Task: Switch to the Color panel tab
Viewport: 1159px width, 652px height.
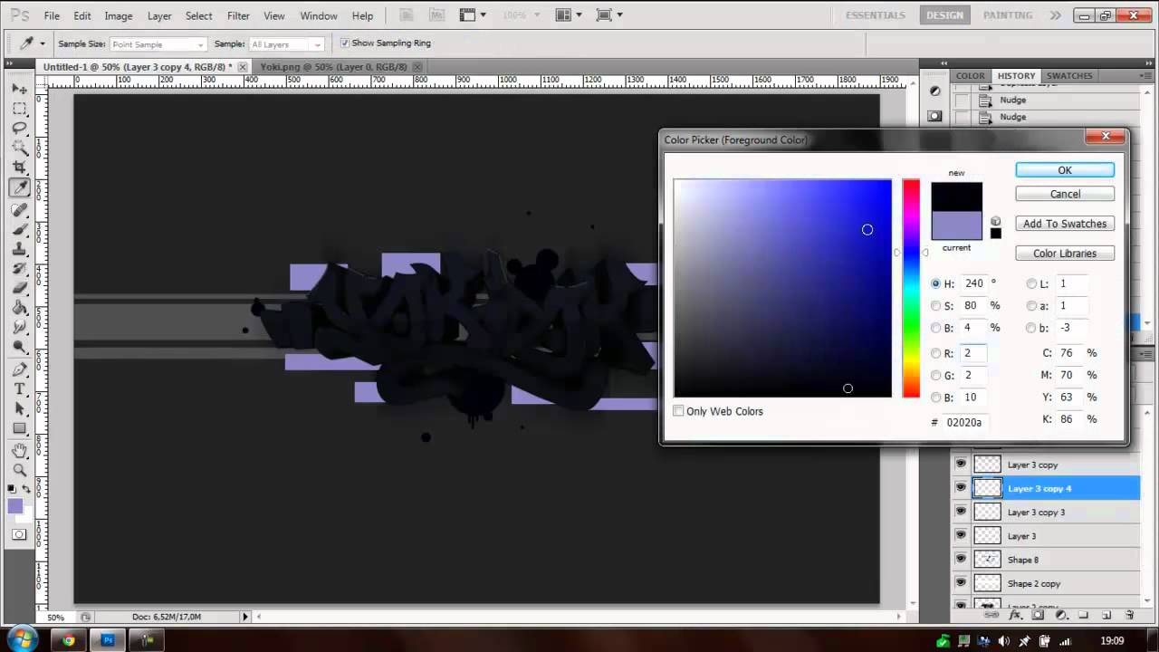Action: pyautogui.click(x=970, y=76)
